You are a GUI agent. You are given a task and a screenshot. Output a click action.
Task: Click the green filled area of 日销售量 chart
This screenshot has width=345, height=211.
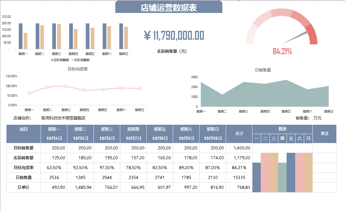point(264,95)
